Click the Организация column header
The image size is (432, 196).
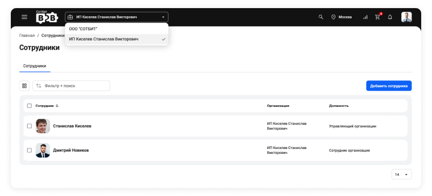278,106
